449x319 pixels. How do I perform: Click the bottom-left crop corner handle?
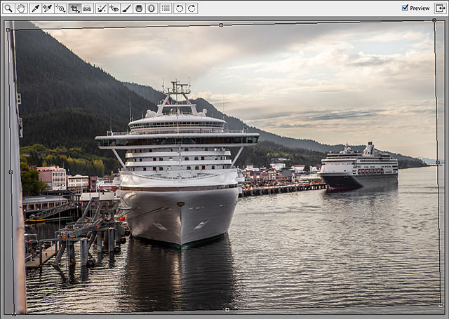point(14,314)
